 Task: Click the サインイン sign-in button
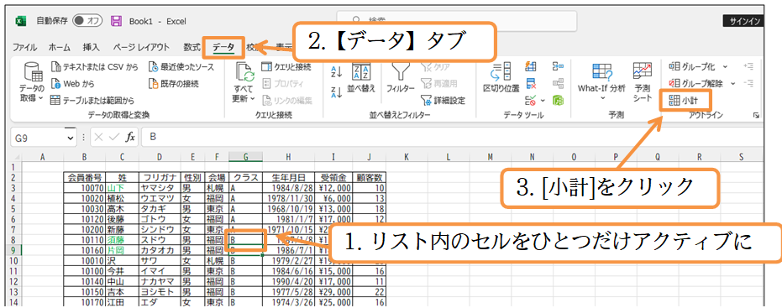(x=743, y=21)
